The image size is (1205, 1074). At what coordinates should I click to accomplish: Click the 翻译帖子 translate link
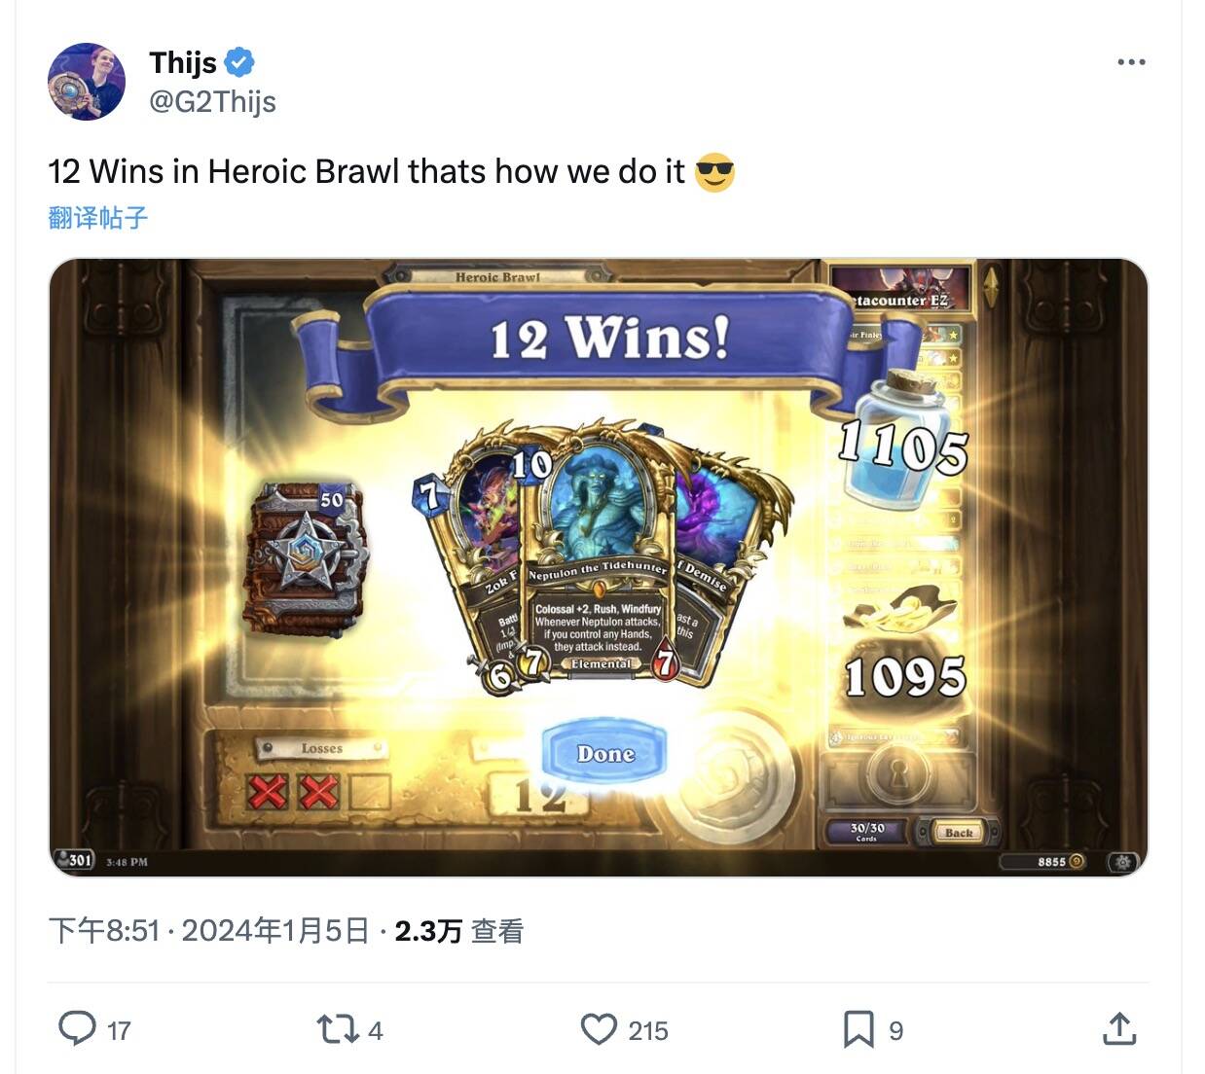(98, 217)
